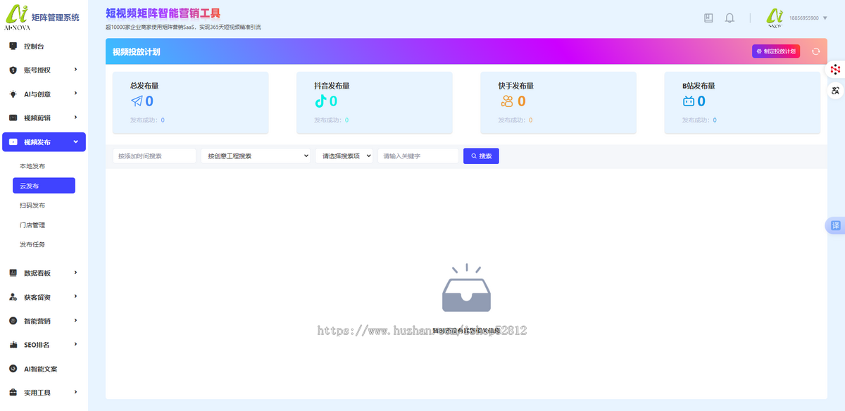Expand the 数据看板 submenu arrow
This screenshot has height=411, width=845.
[x=75, y=272]
